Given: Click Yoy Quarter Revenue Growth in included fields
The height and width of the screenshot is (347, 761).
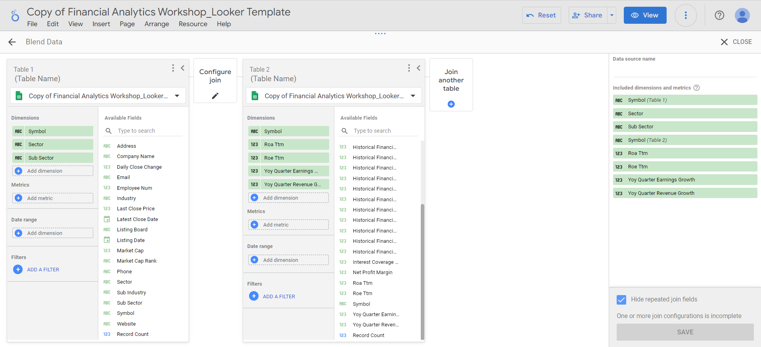Looking at the screenshot, I should click(x=685, y=193).
